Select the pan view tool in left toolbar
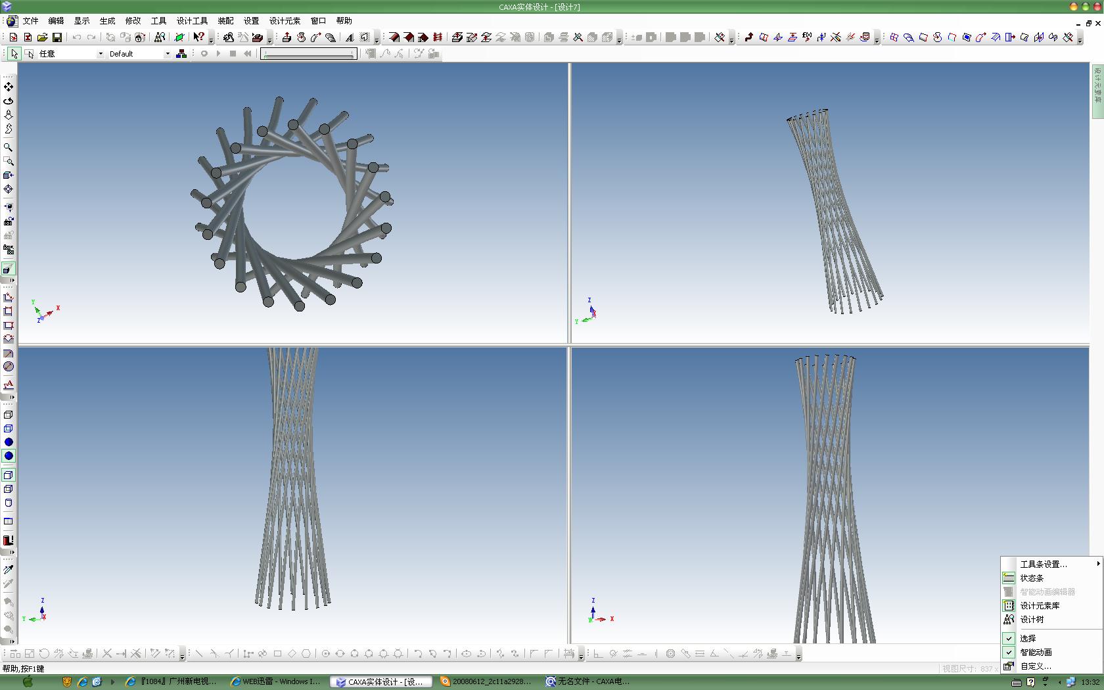 9,87
